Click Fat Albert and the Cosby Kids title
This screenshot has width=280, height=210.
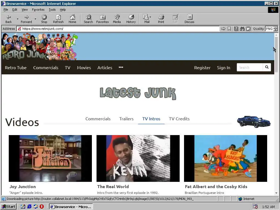(216, 186)
